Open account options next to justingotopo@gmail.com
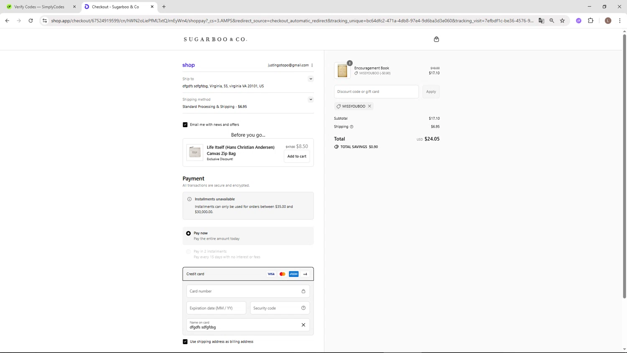627x353 pixels. click(x=312, y=65)
